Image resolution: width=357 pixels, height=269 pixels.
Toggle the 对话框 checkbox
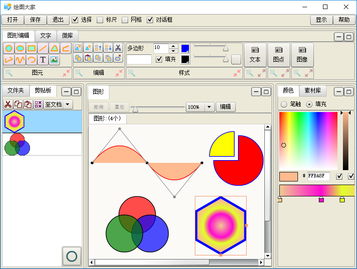tap(150, 20)
